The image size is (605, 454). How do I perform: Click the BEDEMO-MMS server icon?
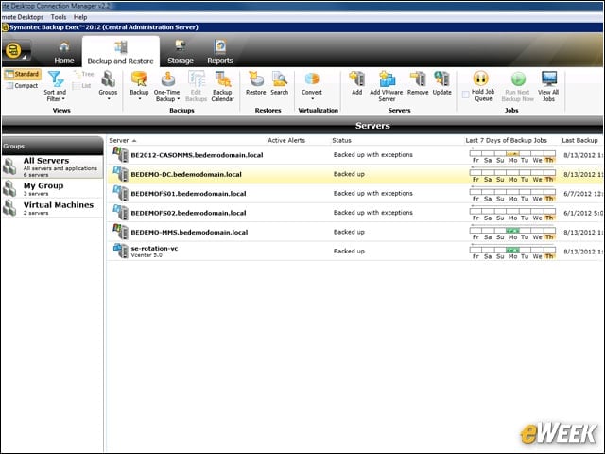tap(120, 232)
